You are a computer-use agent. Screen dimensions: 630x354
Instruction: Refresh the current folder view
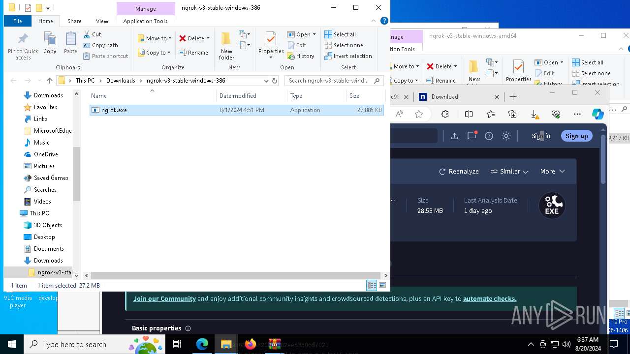click(x=275, y=81)
